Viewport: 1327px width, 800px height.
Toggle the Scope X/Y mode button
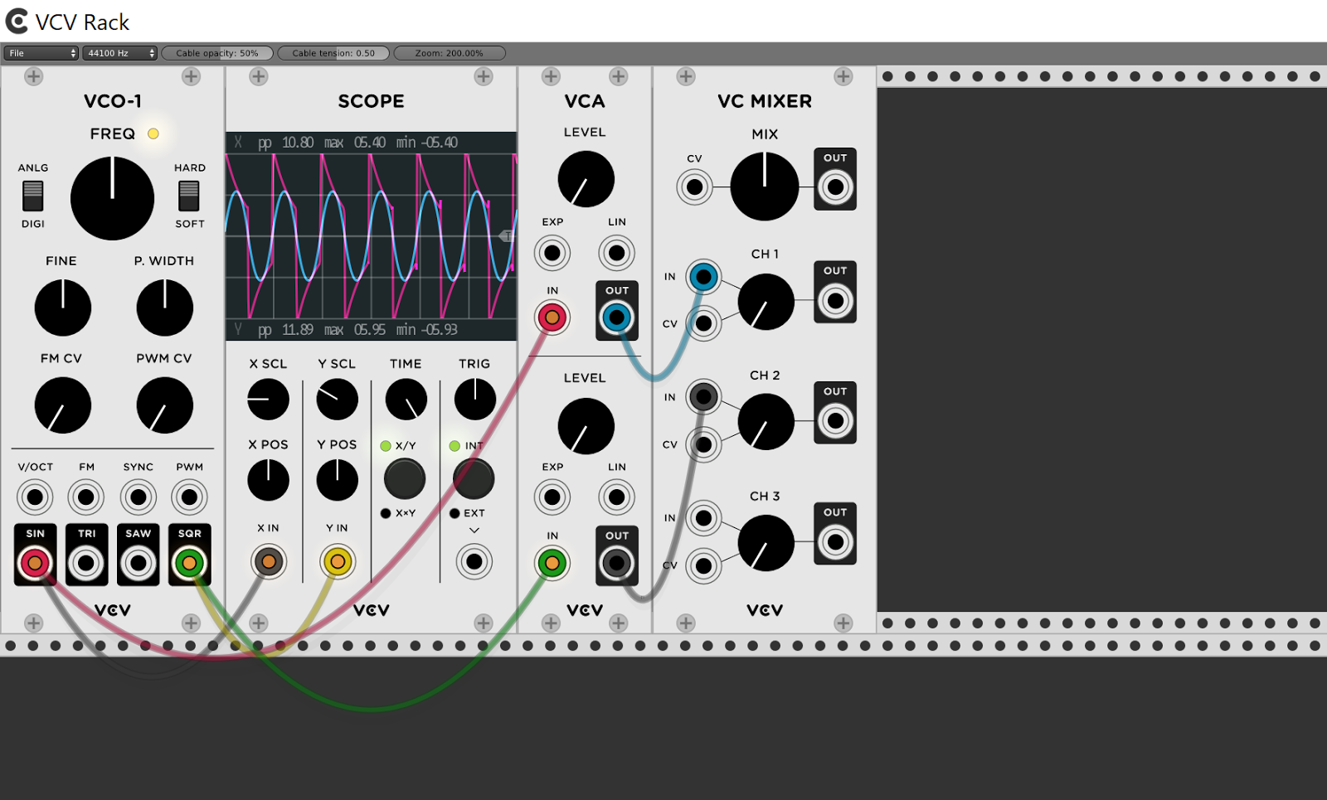click(405, 478)
